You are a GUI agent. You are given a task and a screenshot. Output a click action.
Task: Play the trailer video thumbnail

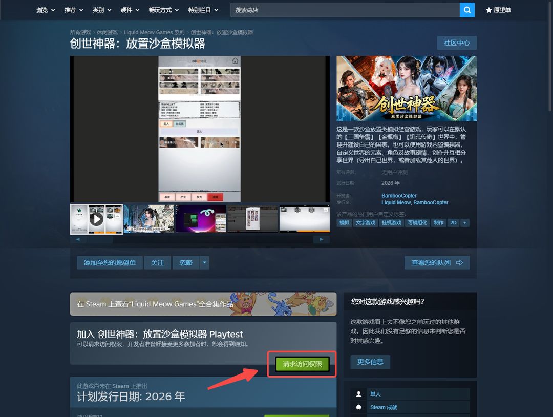click(x=96, y=219)
